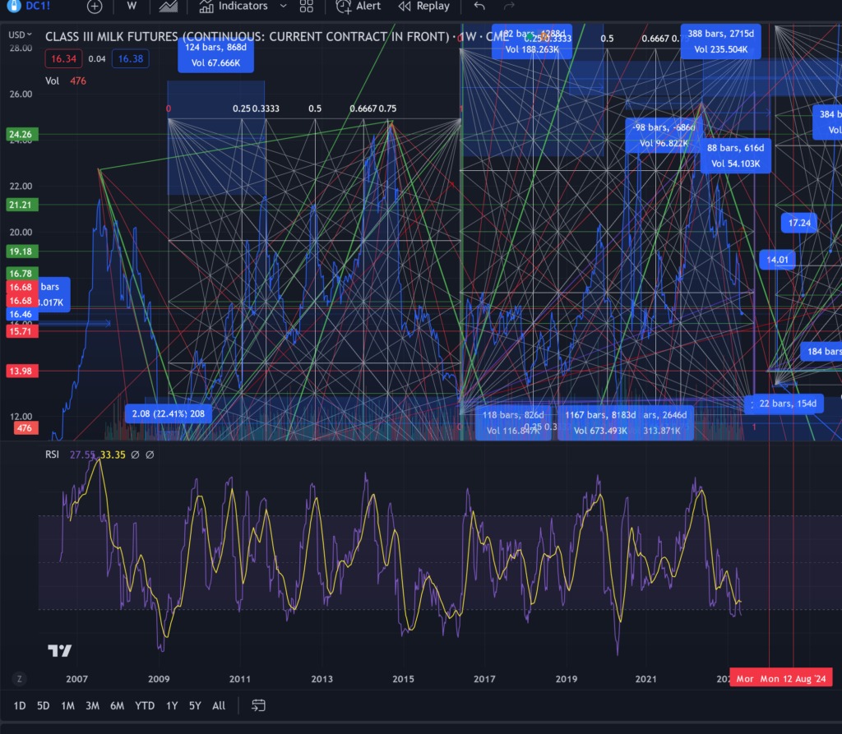The height and width of the screenshot is (734, 842).
Task: Open the chart style selector icon
Action: coord(169,7)
